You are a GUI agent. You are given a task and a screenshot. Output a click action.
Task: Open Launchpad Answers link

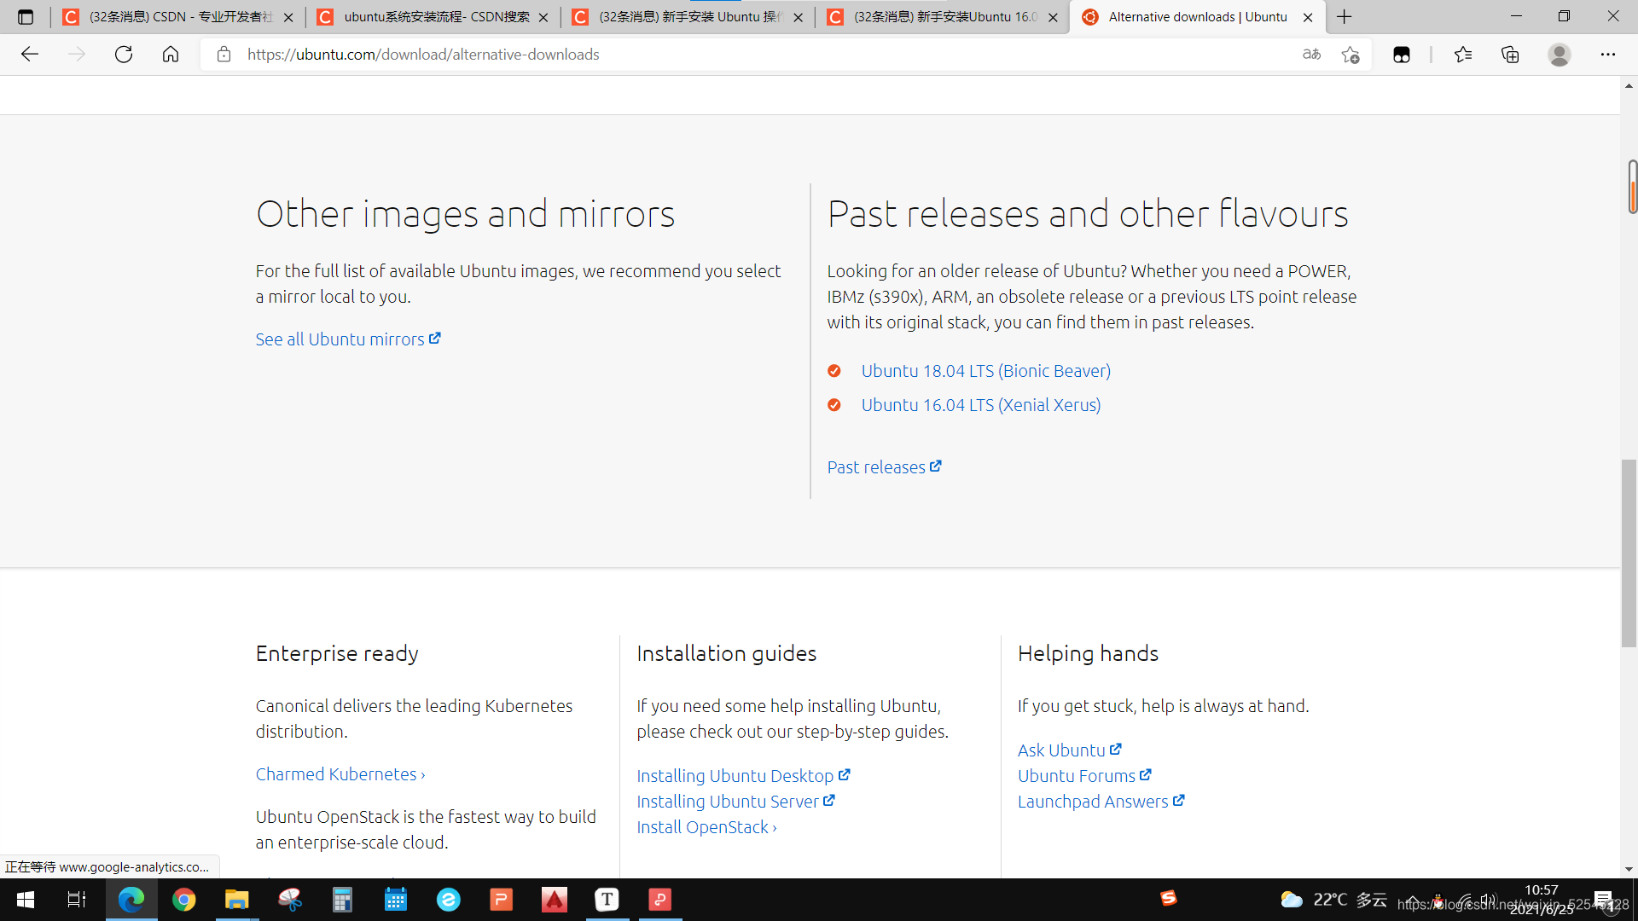coord(1101,802)
